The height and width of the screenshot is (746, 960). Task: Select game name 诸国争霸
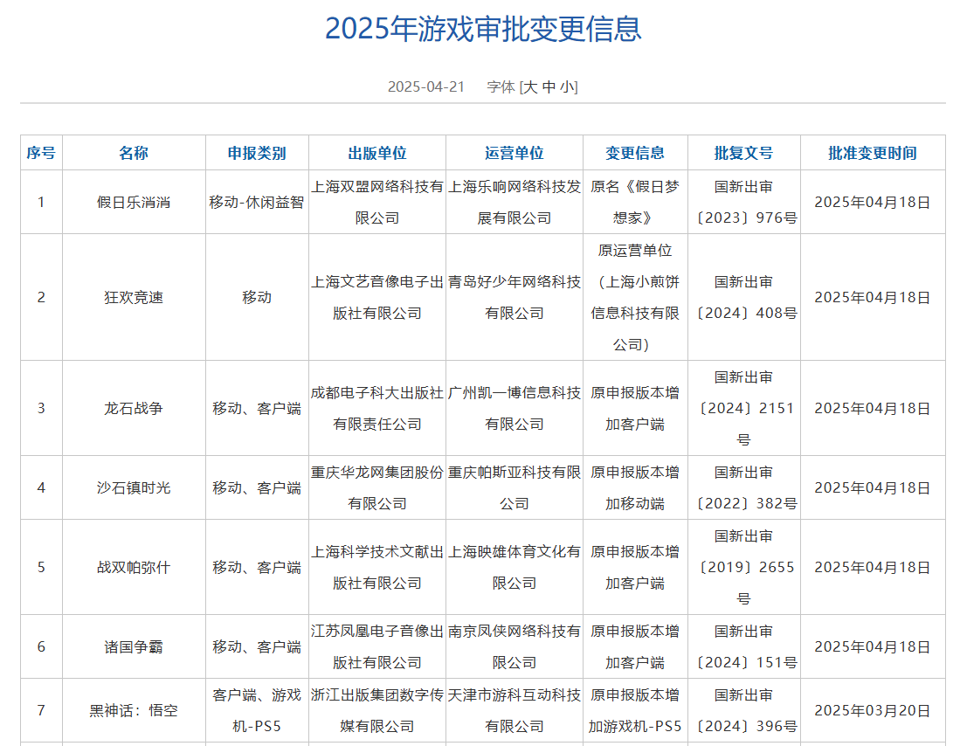[134, 646]
